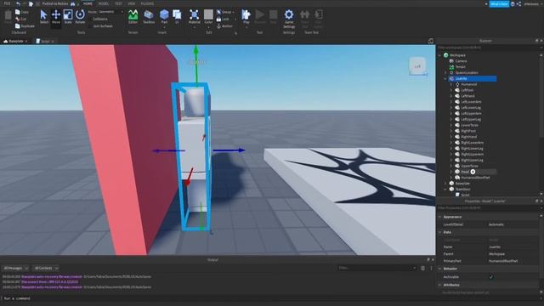Click the Undo arrow in title bar

tap(18, 3)
